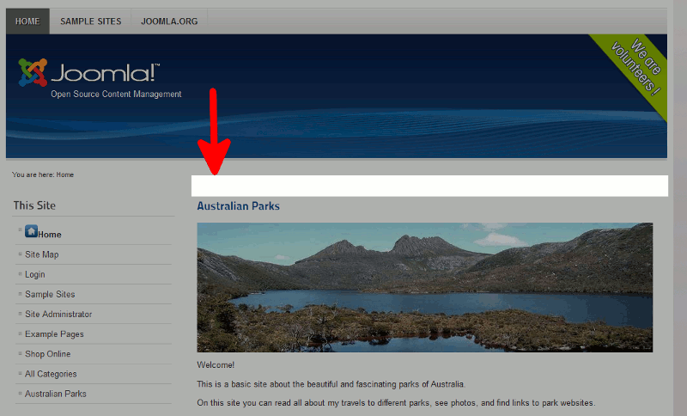Click the mountain lake landscape photo
The height and width of the screenshot is (416, 687).
click(424, 288)
